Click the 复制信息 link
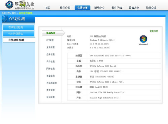The height and width of the screenshot is (124, 168). pyautogui.click(x=154, y=31)
